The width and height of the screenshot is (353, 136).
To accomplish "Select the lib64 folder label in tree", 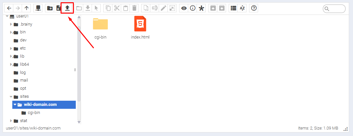I will [25, 64].
